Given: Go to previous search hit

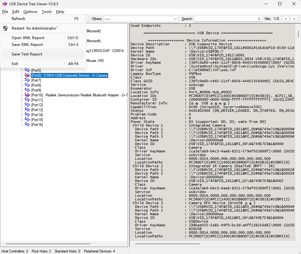Looking at the screenshot, I should coord(286,19).
